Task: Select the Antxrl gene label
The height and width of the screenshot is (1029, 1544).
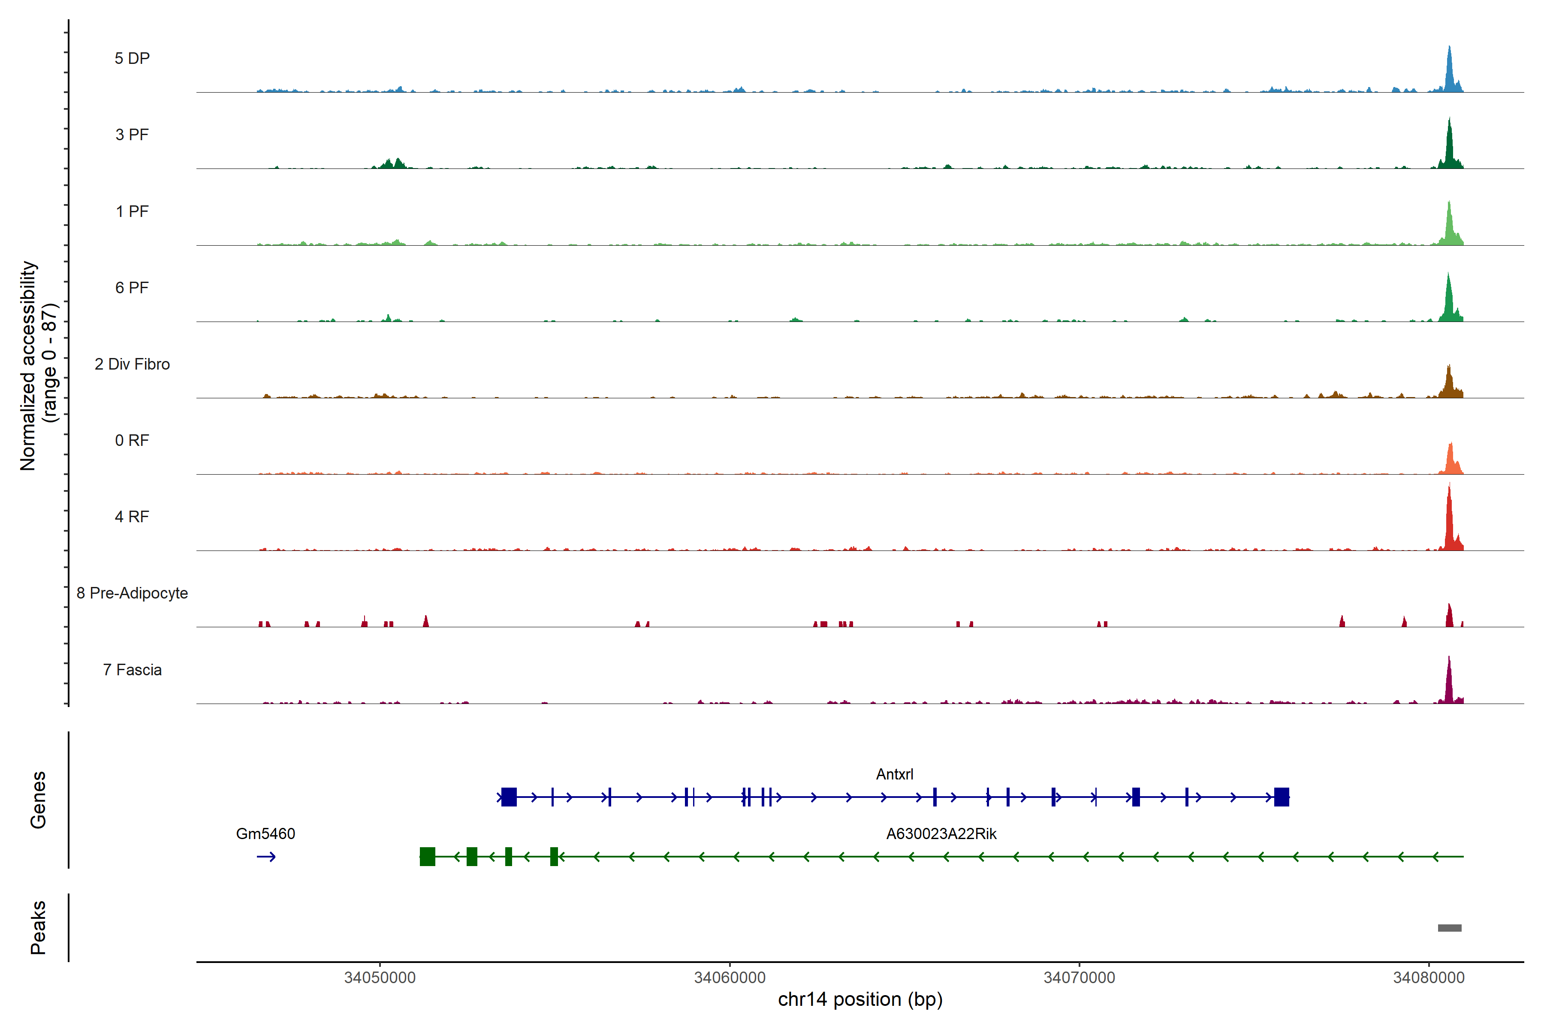Action: click(894, 774)
